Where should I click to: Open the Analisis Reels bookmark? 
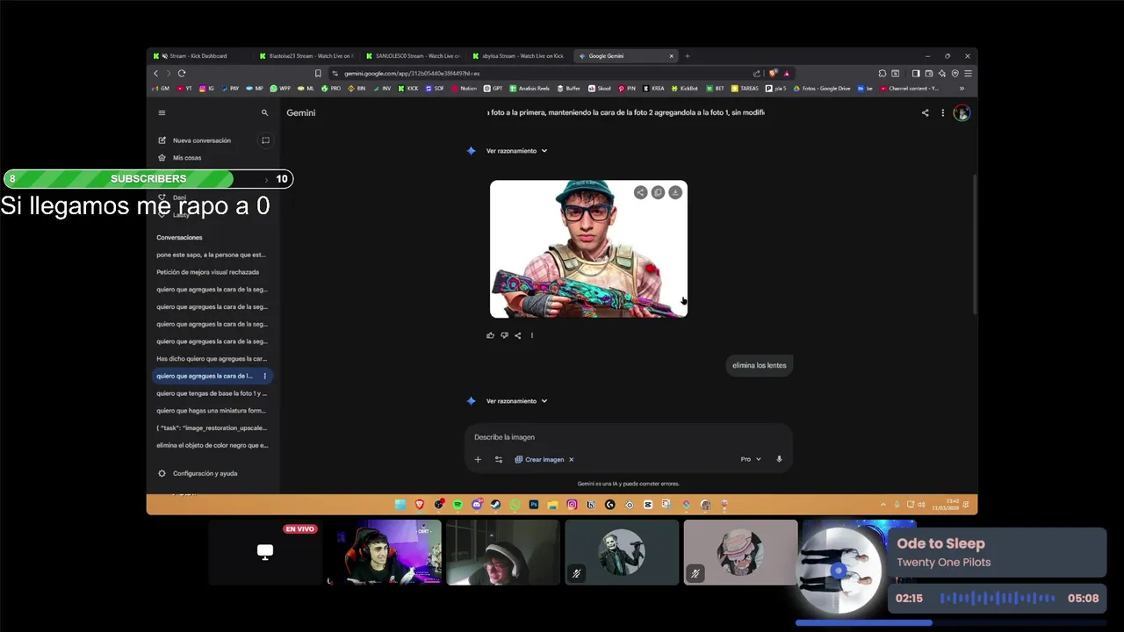[529, 89]
